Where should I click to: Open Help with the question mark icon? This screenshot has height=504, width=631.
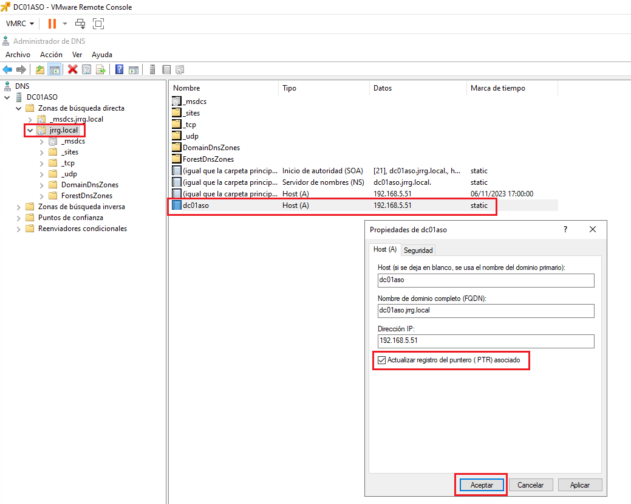tap(118, 69)
